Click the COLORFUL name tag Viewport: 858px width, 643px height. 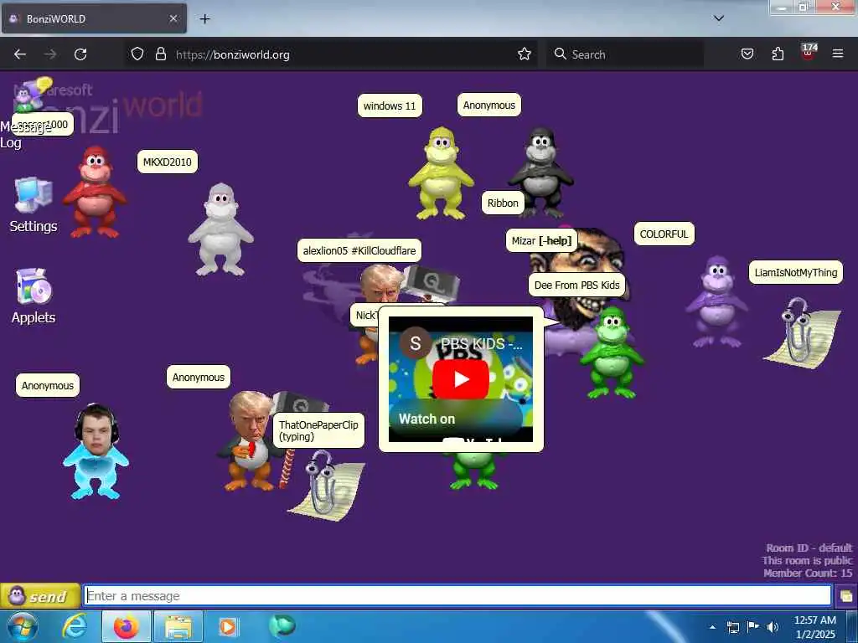[664, 234]
